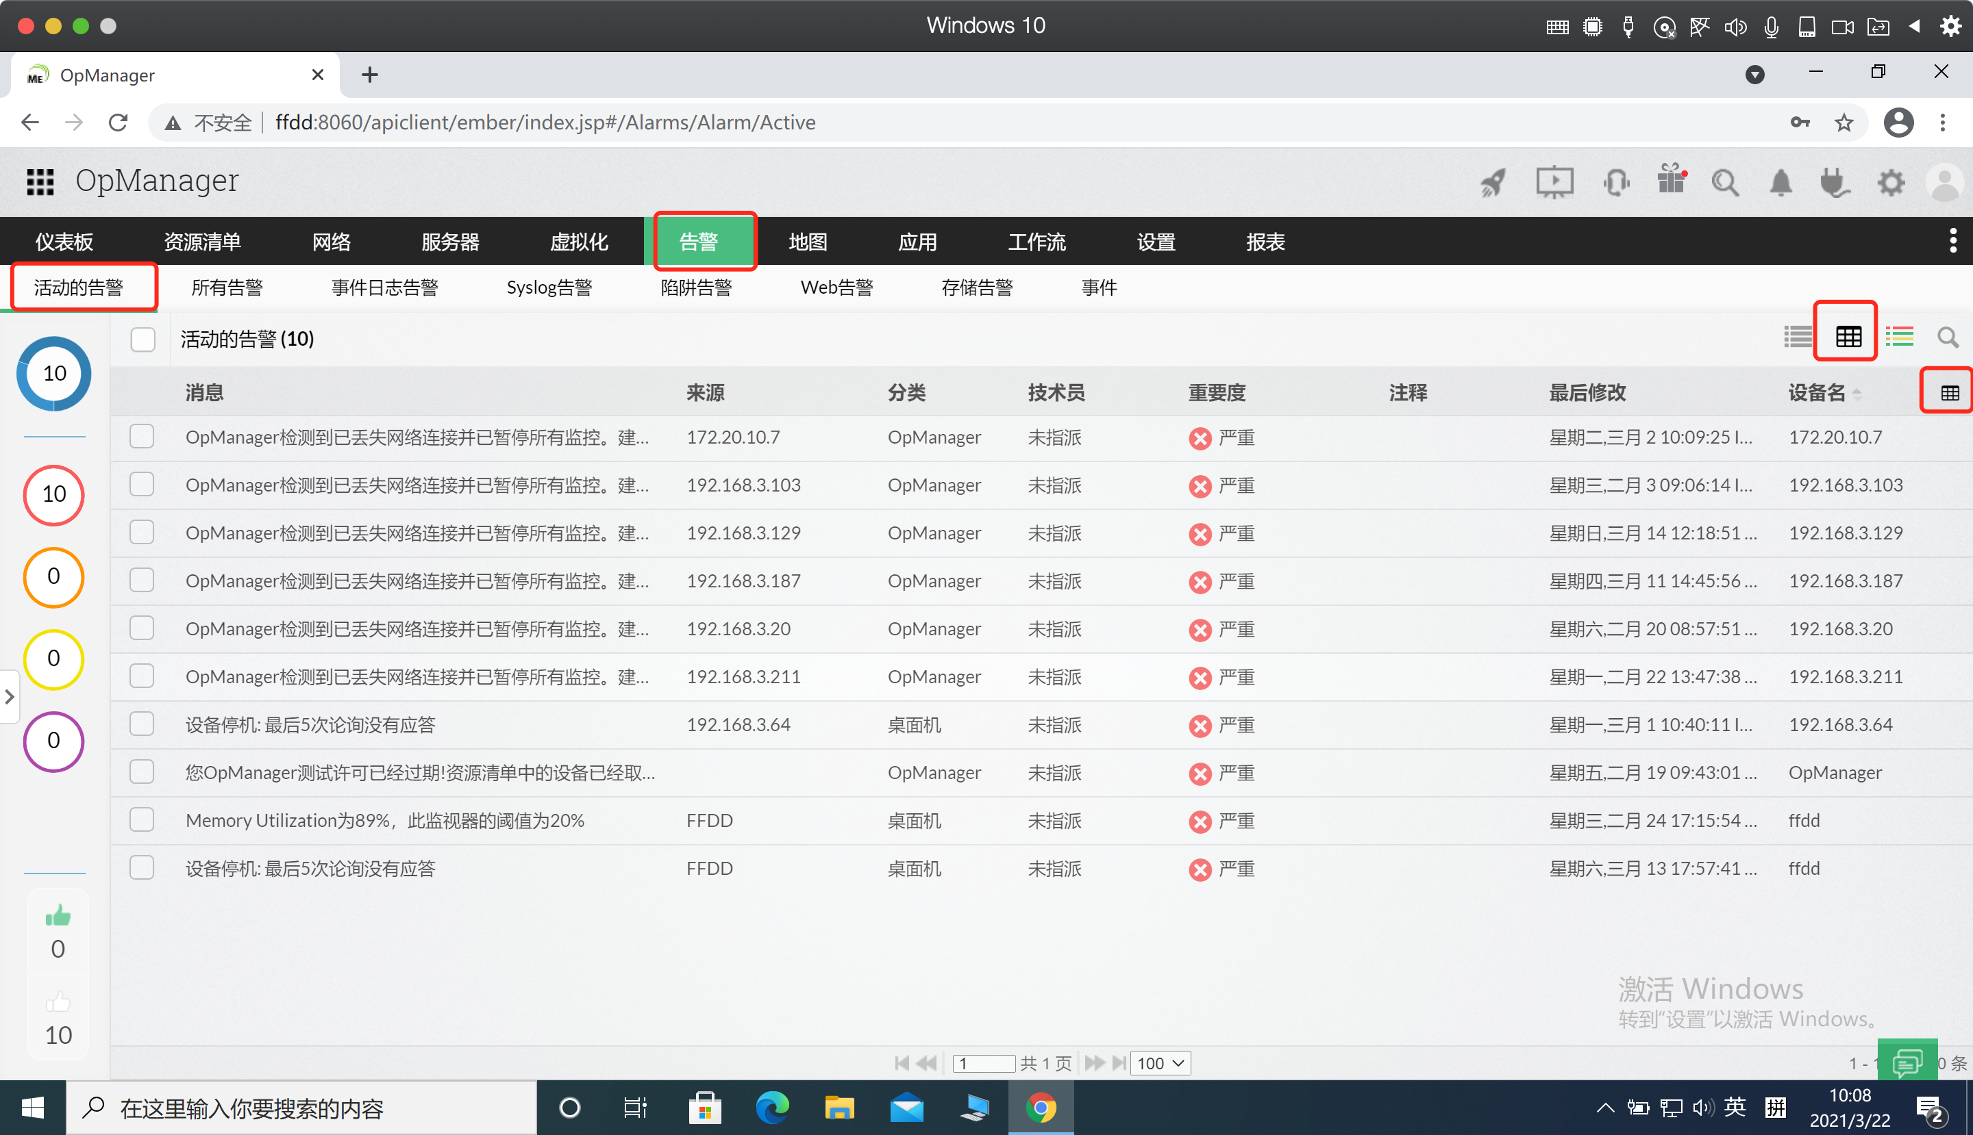Screen dimensions: 1973x1135
Task: Open the column chooser table icon
Action: point(1950,393)
